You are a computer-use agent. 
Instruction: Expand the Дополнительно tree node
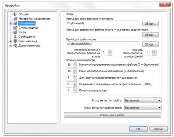11,46
